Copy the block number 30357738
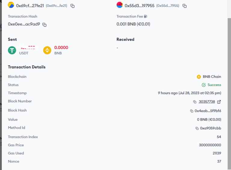 pos(195,102)
